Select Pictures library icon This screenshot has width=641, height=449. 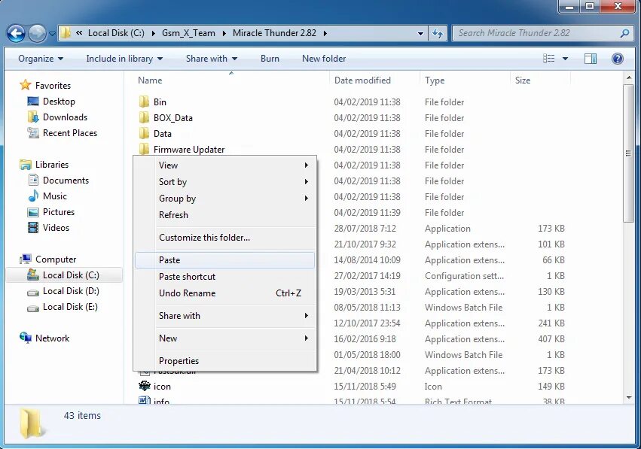pyautogui.click(x=33, y=212)
